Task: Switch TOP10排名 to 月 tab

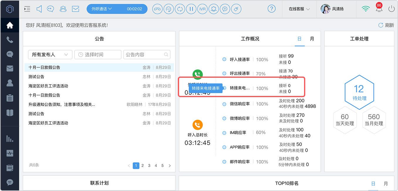Action: click(x=386, y=184)
